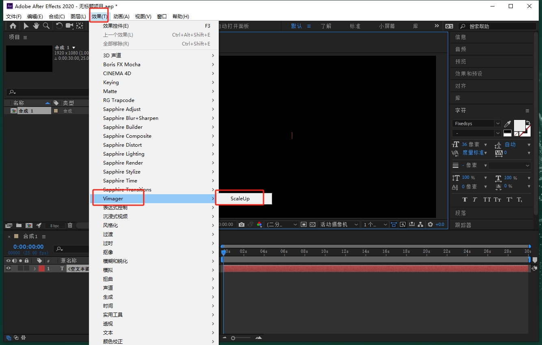The height and width of the screenshot is (345, 542).
Task: Switch to the 标准 workspace
Action: coord(355,26)
